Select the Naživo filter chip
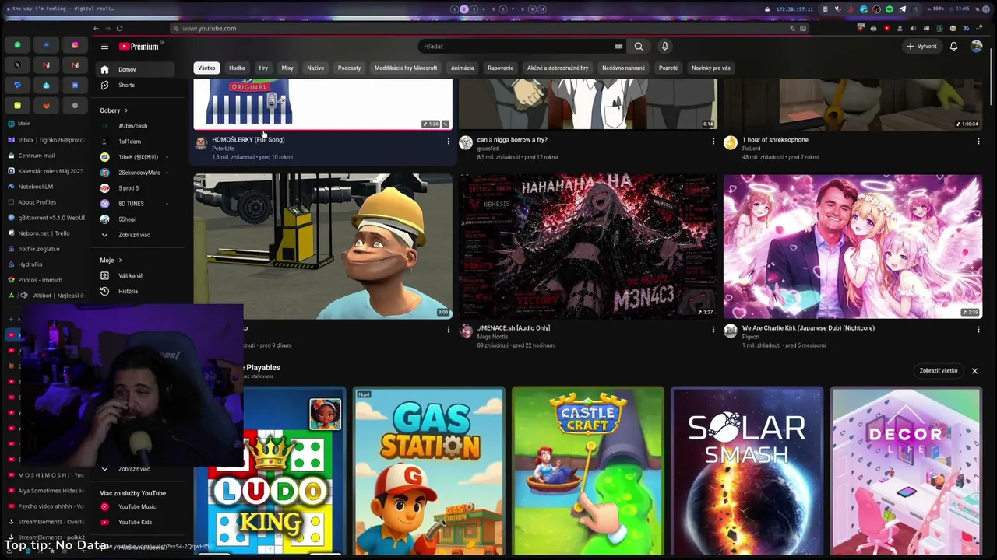The width and height of the screenshot is (997, 560). click(x=315, y=68)
